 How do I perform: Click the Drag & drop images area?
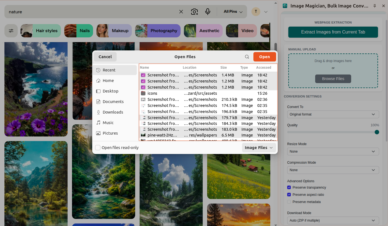(x=333, y=71)
